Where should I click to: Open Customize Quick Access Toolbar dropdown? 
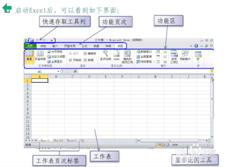[x=52, y=40]
